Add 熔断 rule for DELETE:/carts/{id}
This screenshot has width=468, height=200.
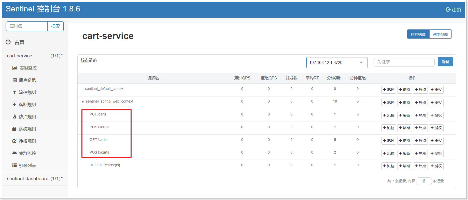tap(404, 166)
